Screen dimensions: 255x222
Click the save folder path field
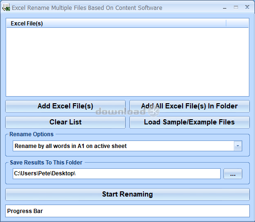point(117,173)
